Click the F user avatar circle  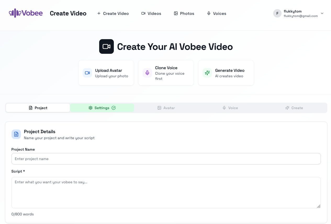click(x=277, y=13)
